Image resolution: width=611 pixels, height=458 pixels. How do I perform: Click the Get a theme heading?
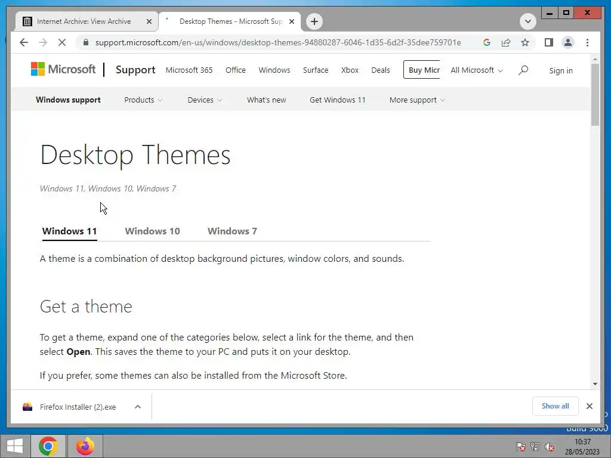click(x=86, y=307)
